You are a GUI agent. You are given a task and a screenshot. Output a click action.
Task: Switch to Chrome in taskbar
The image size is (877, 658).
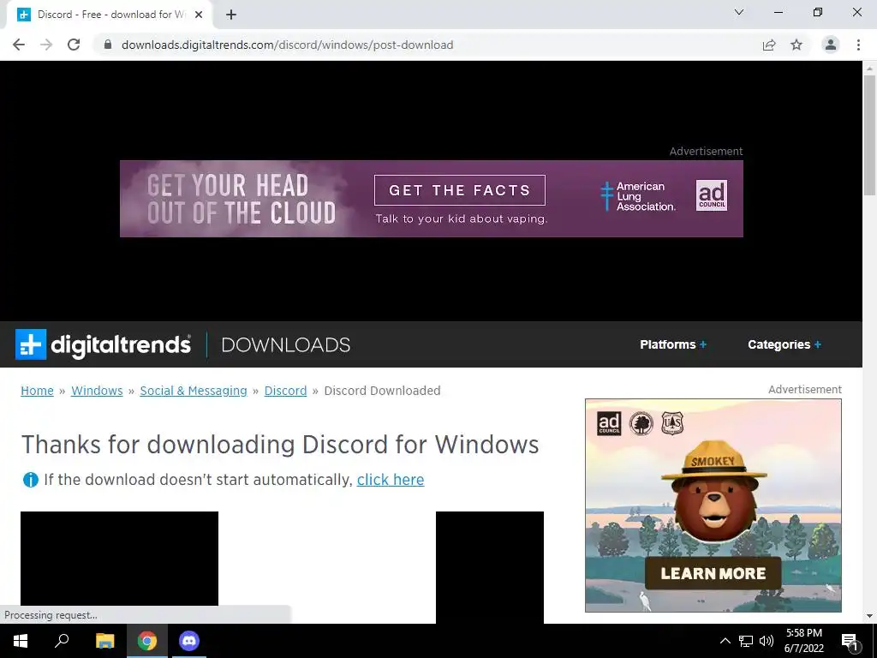point(147,641)
